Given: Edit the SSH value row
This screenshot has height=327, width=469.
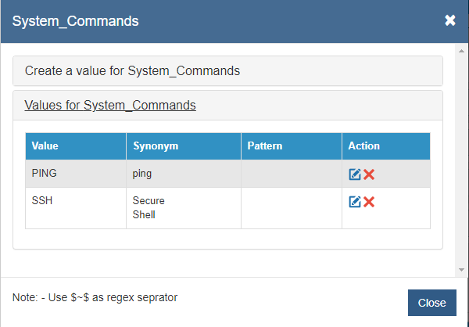Looking at the screenshot, I should 355,202.
